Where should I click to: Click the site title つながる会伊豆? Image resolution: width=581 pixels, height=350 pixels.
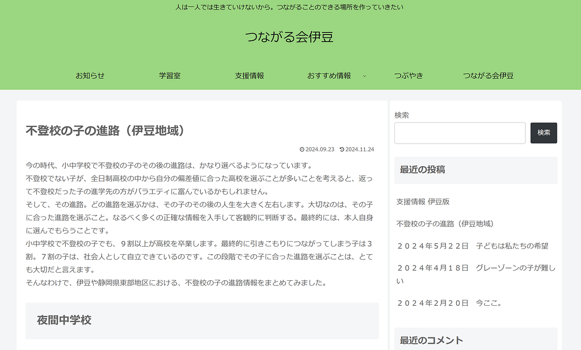click(x=289, y=37)
